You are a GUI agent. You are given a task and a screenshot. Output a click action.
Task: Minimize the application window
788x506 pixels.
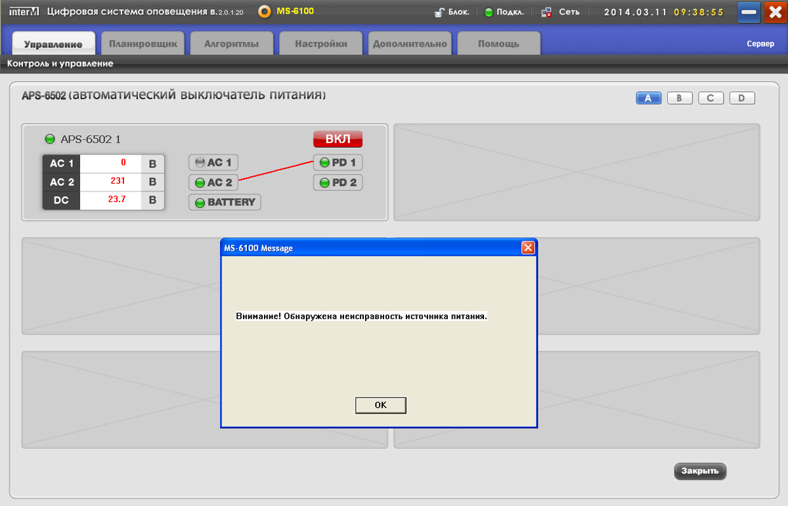[x=749, y=12]
